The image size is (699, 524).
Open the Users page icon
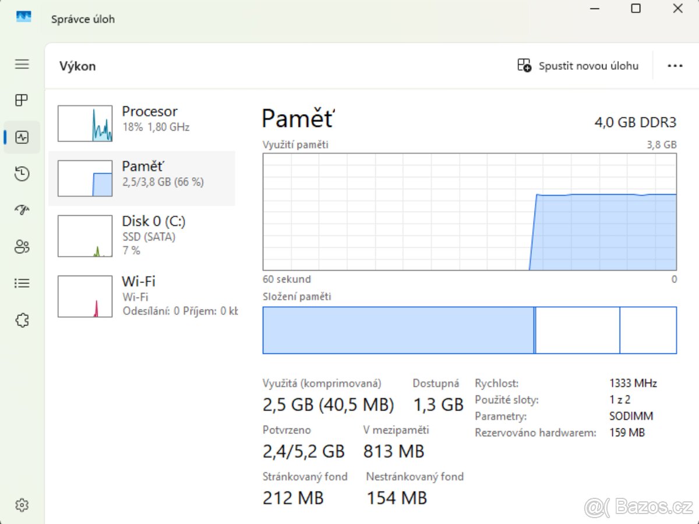pyautogui.click(x=22, y=247)
